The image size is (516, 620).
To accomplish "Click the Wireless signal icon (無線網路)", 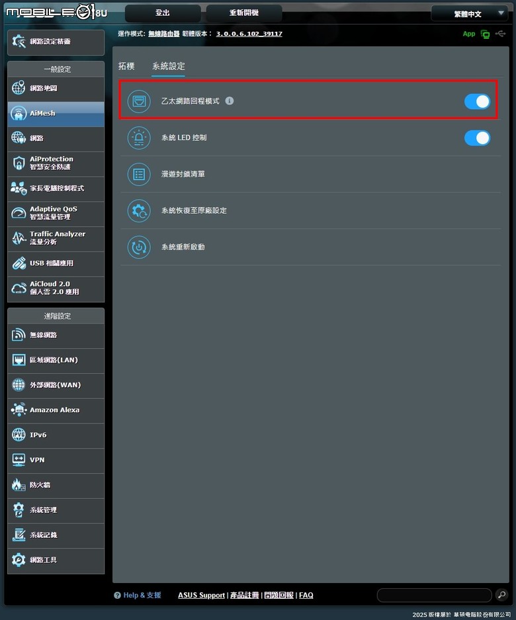I will (19, 335).
